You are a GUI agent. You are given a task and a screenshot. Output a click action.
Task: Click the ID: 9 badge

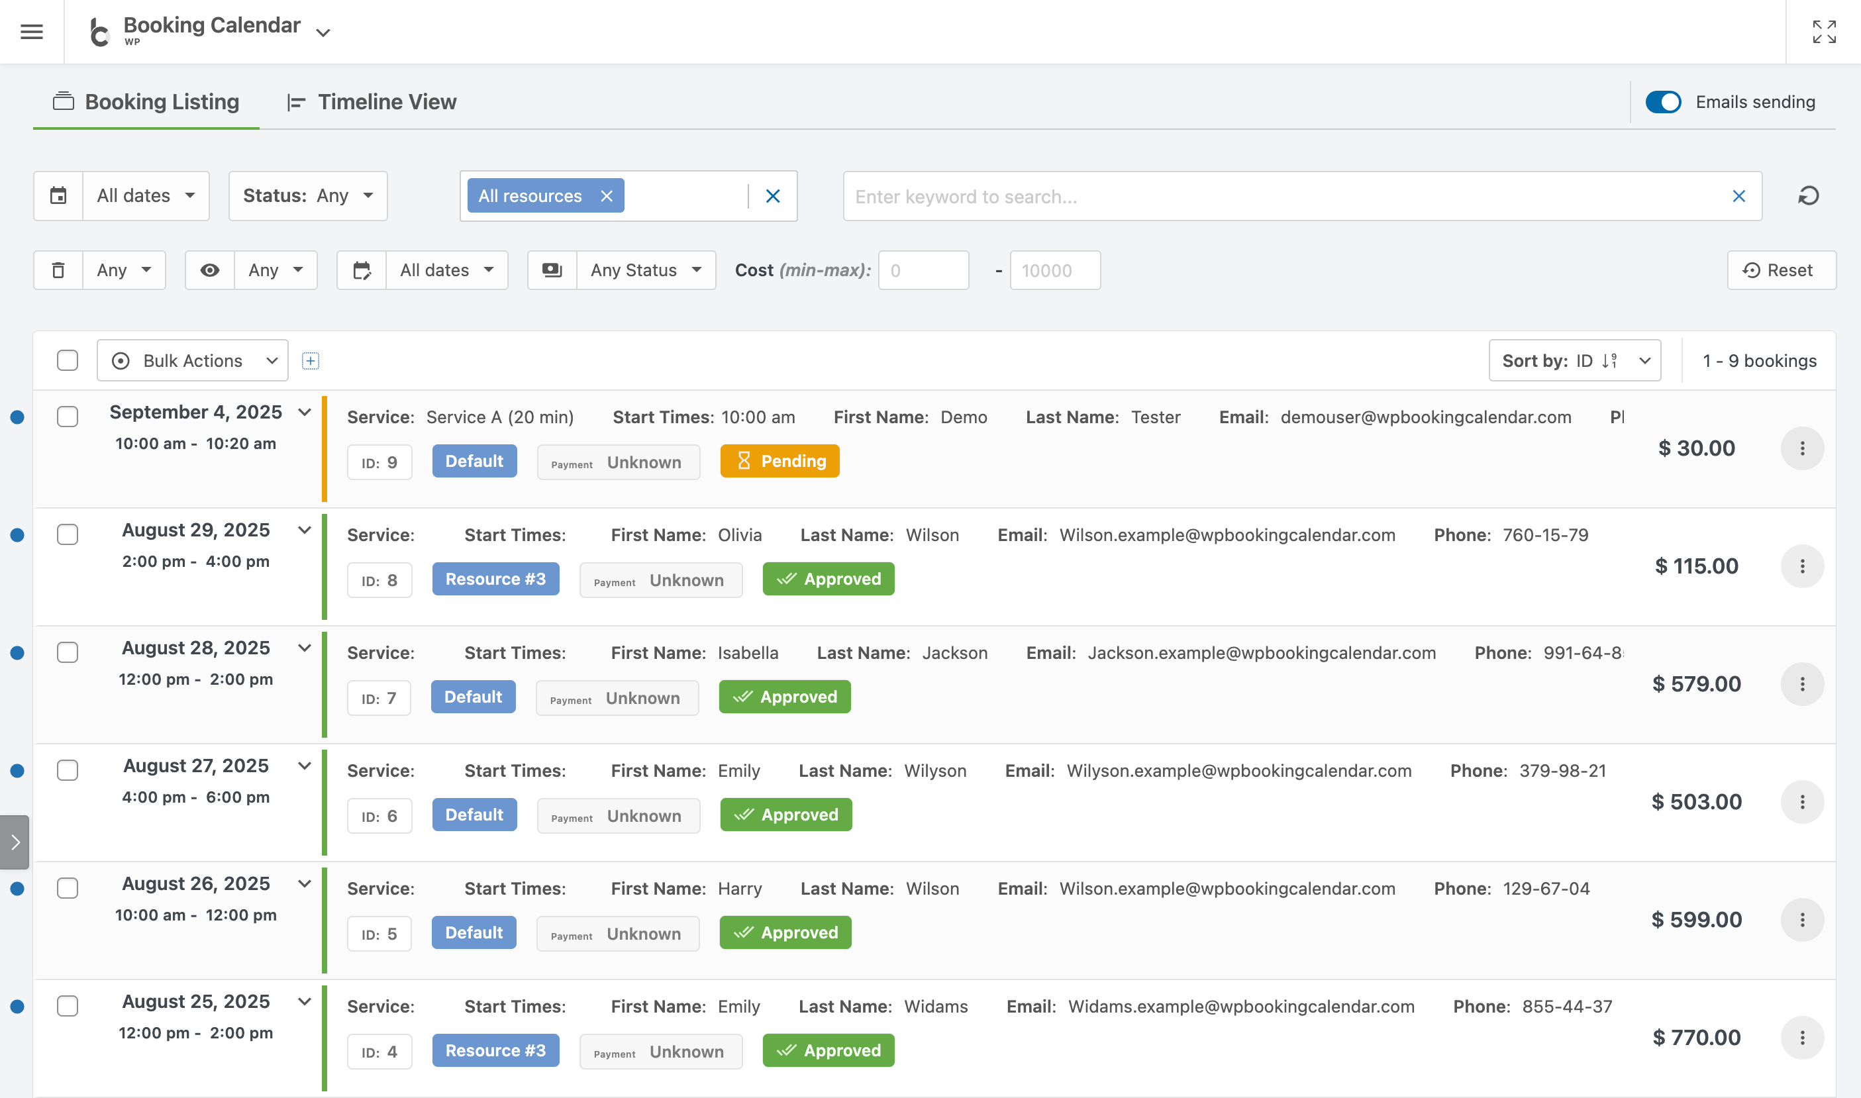379,462
